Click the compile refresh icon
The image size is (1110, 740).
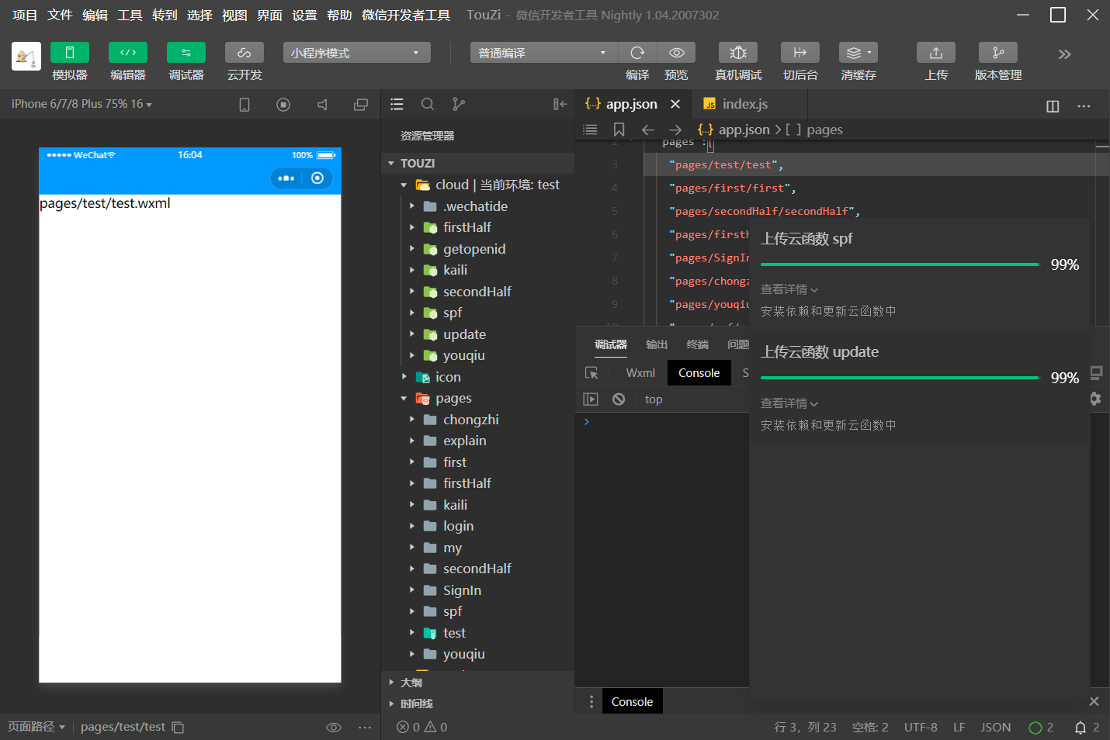tap(637, 52)
